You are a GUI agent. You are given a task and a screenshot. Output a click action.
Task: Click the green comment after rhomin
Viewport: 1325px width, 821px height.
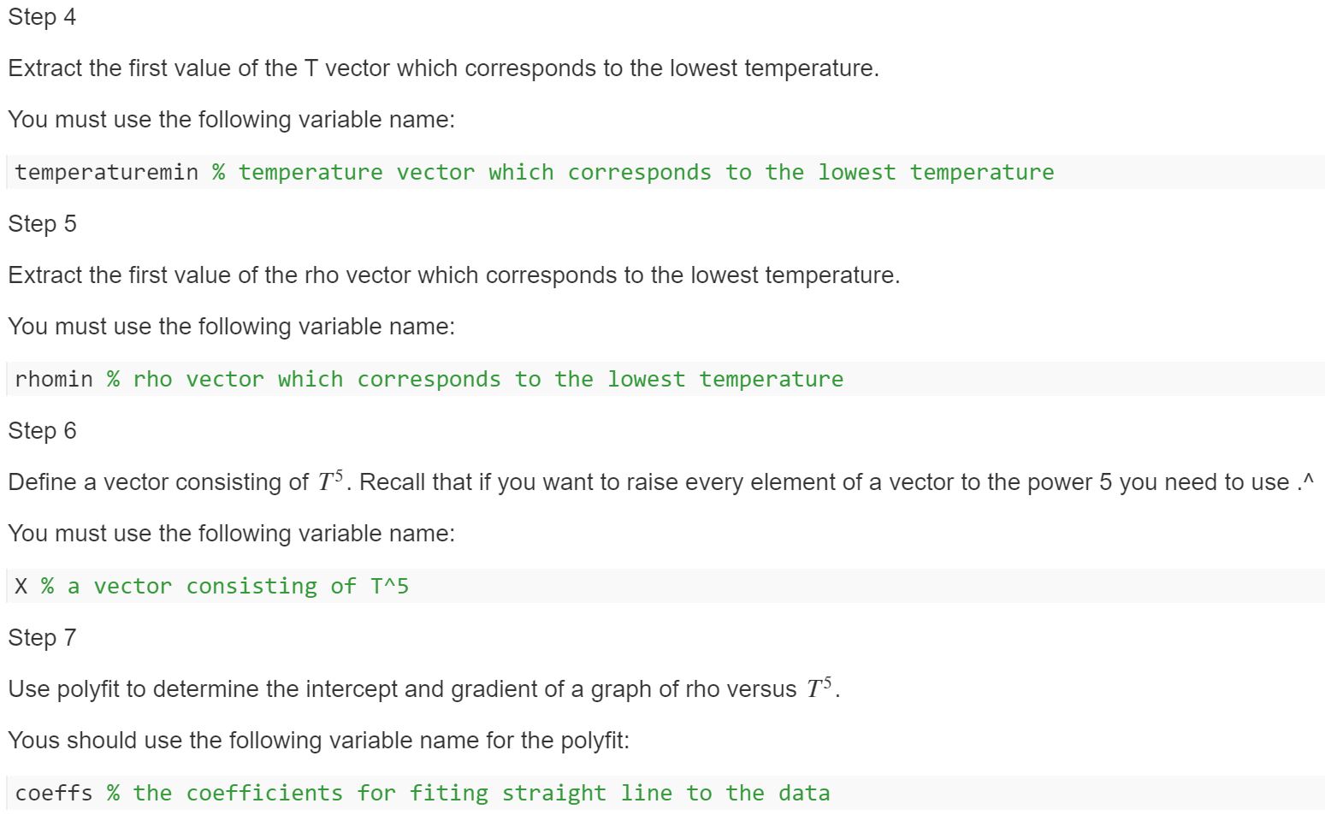(475, 379)
